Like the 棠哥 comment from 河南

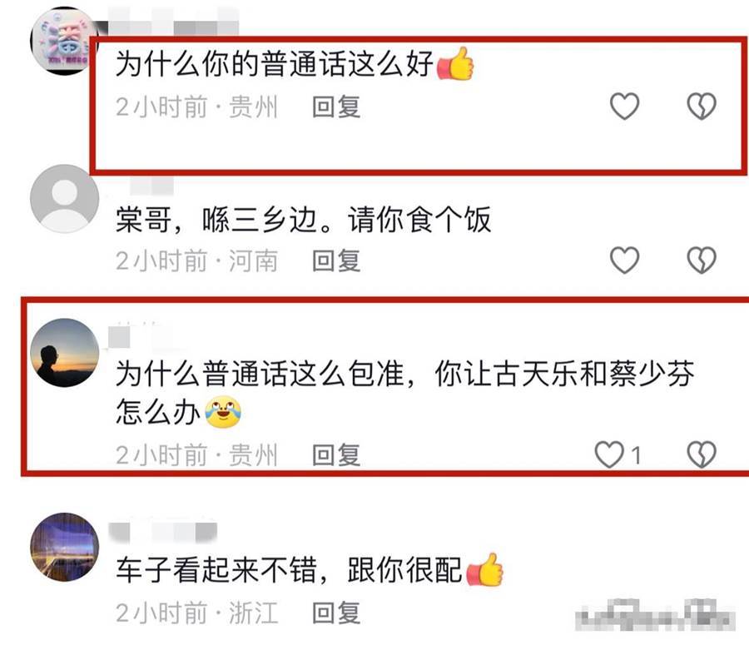[x=624, y=260]
